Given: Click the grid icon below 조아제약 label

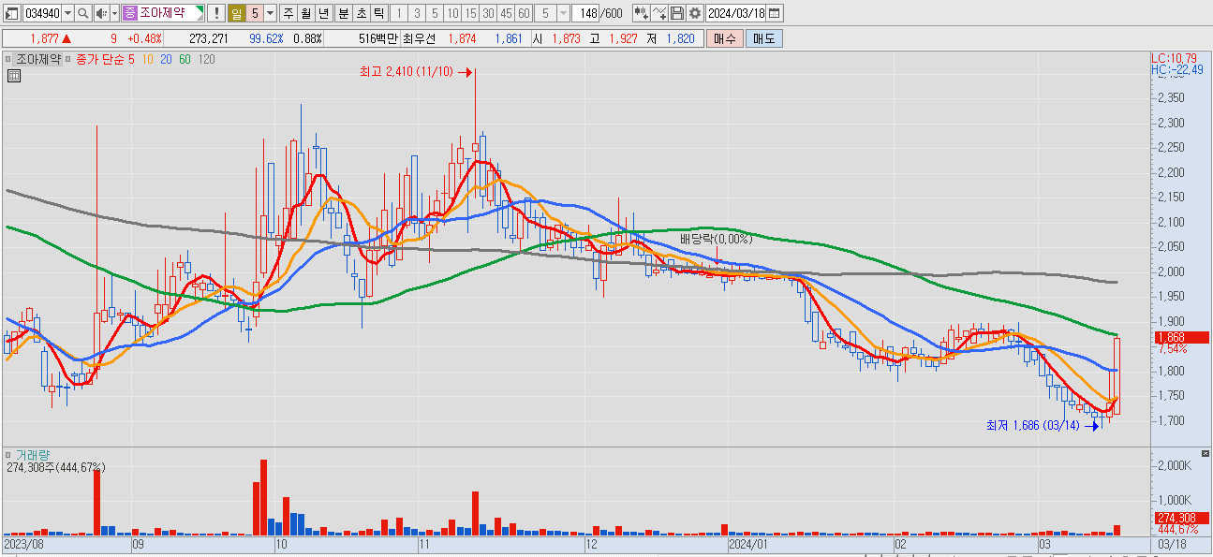Looking at the screenshot, I should tap(14, 77).
